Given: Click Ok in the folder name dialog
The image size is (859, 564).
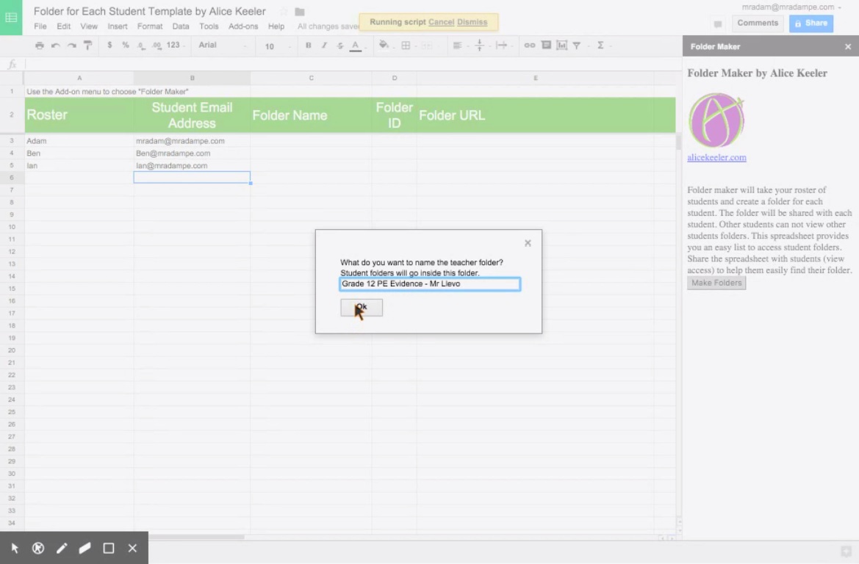Looking at the screenshot, I should tap(362, 308).
